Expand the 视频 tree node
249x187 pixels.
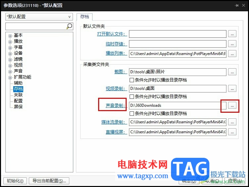click(x=10, y=66)
